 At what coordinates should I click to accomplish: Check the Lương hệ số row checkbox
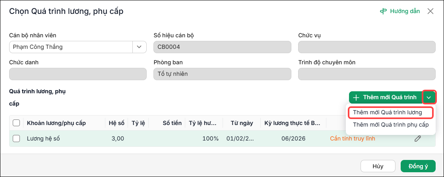pos(16,139)
